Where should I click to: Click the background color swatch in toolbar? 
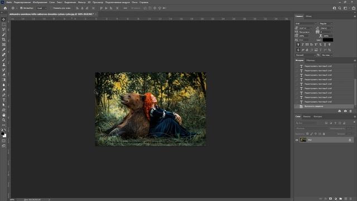[x=5, y=136]
